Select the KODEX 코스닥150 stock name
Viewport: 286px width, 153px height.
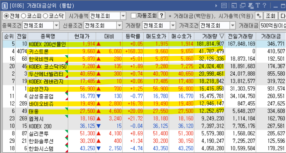[x=47, y=67]
